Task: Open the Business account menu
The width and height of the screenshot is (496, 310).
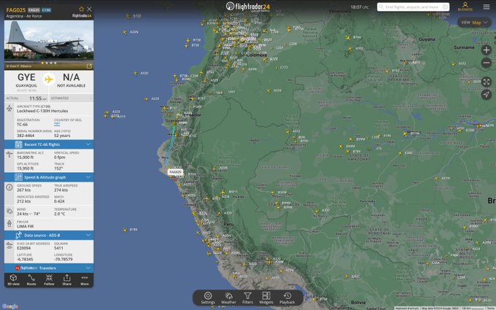Action: [x=465, y=7]
